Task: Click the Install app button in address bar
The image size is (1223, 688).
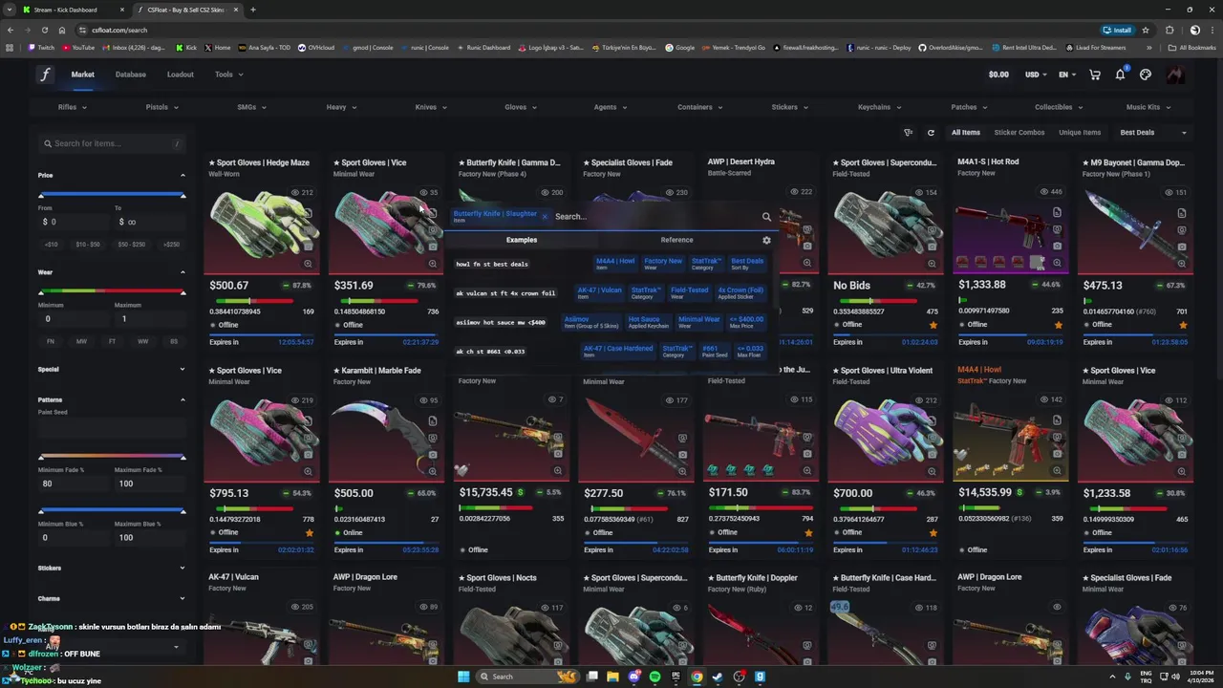Action: [x=1117, y=30]
